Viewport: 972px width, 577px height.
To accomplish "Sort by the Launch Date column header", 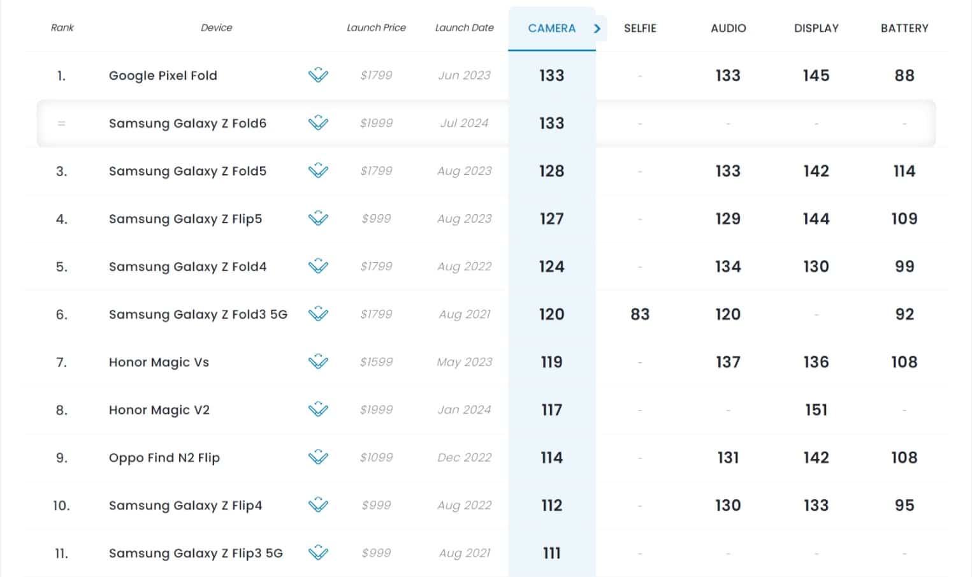I will point(464,27).
